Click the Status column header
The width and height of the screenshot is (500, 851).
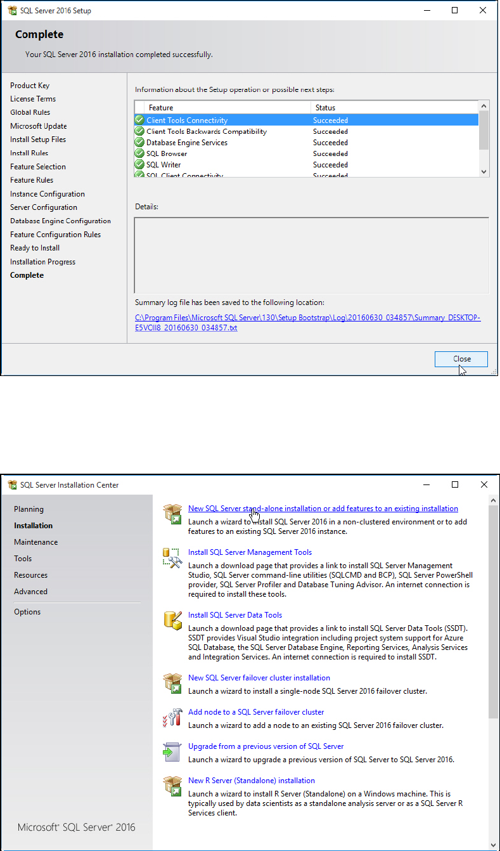[394, 108]
